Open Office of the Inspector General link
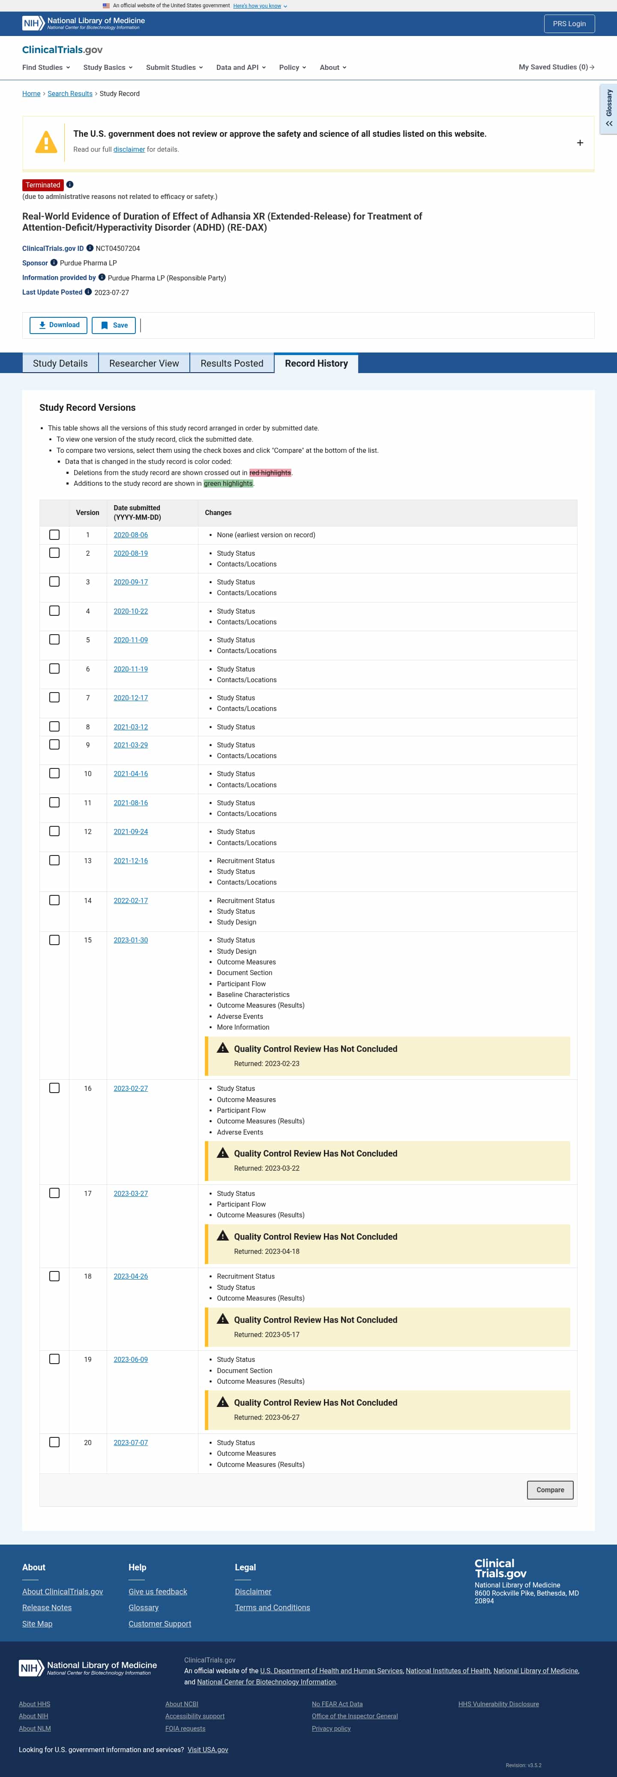 point(354,1716)
